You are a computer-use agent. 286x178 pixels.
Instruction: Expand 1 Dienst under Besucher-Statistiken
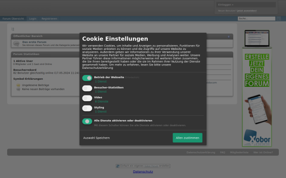tap(101, 92)
